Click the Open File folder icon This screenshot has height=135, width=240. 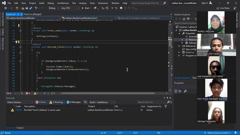(23, 8)
